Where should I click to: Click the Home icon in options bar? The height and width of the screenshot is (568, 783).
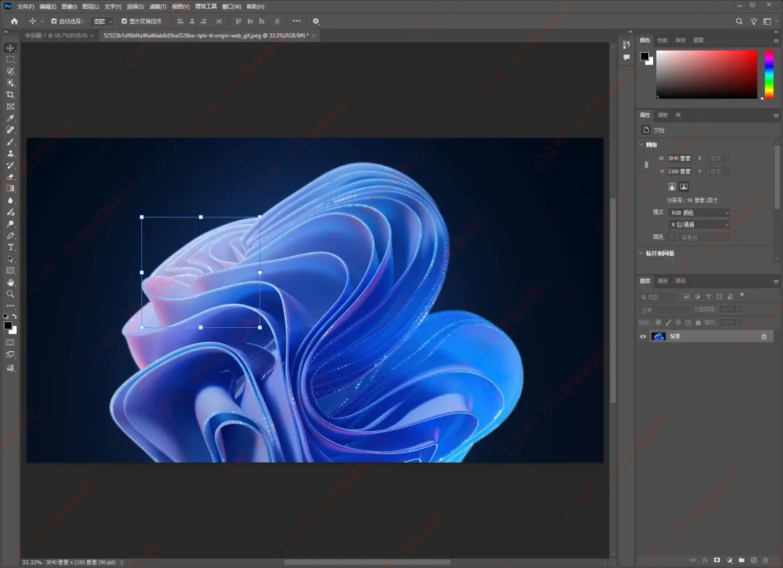coord(14,21)
